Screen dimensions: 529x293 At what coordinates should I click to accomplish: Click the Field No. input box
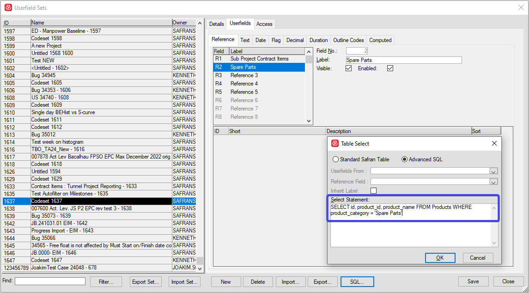pos(357,51)
